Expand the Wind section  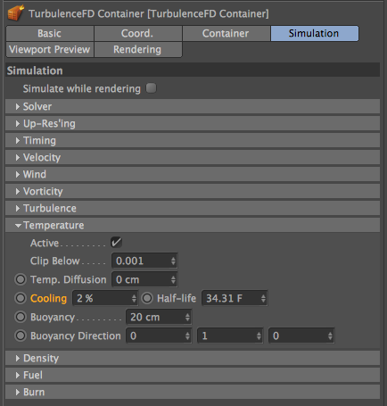(x=193, y=174)
